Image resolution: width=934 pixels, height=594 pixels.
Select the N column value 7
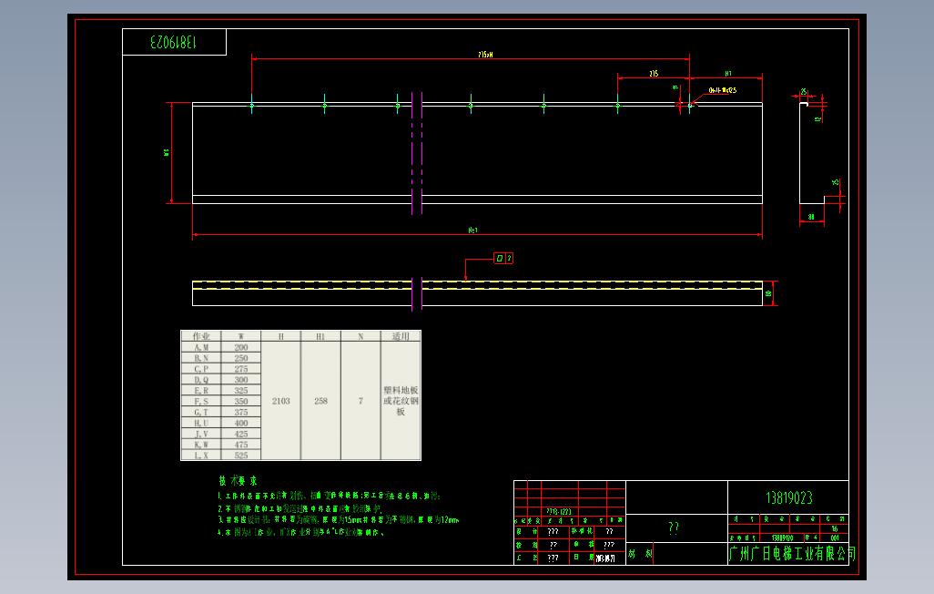click(360, 401)
